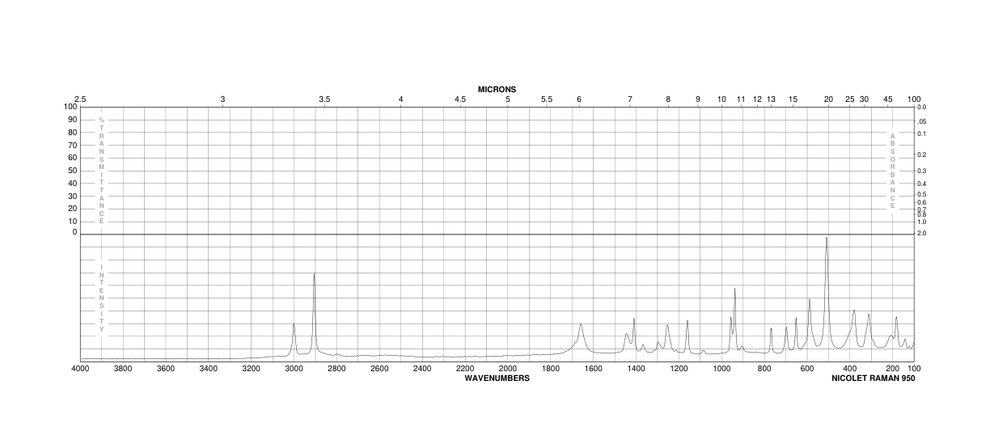Click the .05 absorbance tick label
The width and height of the screenshot is (990, 427).
pos(922,120)
